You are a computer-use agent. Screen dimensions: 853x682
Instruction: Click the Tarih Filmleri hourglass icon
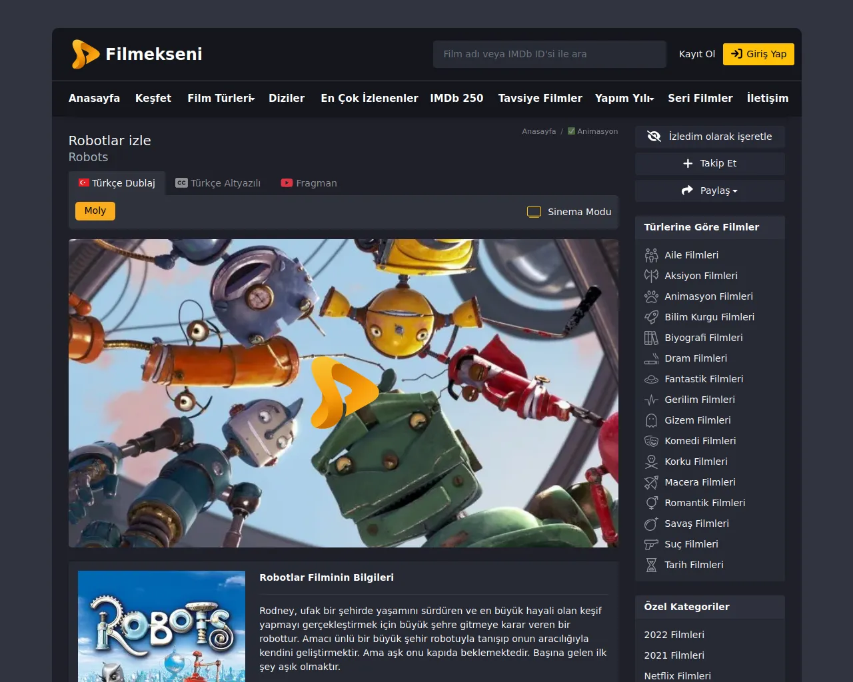(x=651, y=565)
